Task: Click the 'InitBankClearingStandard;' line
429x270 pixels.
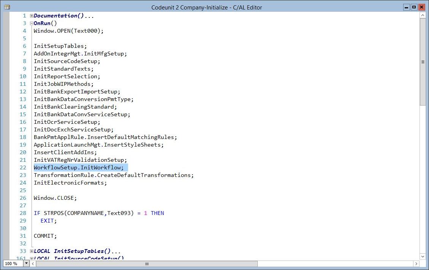Action: coord(75,107)
